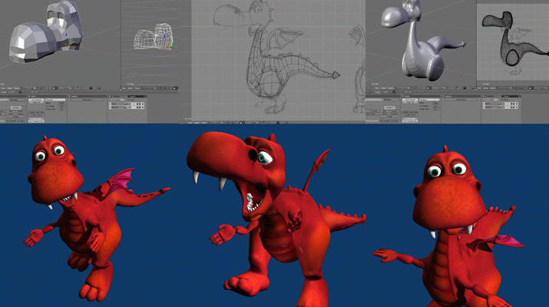Select Subsurf modifier row below dark wireframe dragon
The image size is (549, 307).
pyautogui.click(x=500, y=107)
